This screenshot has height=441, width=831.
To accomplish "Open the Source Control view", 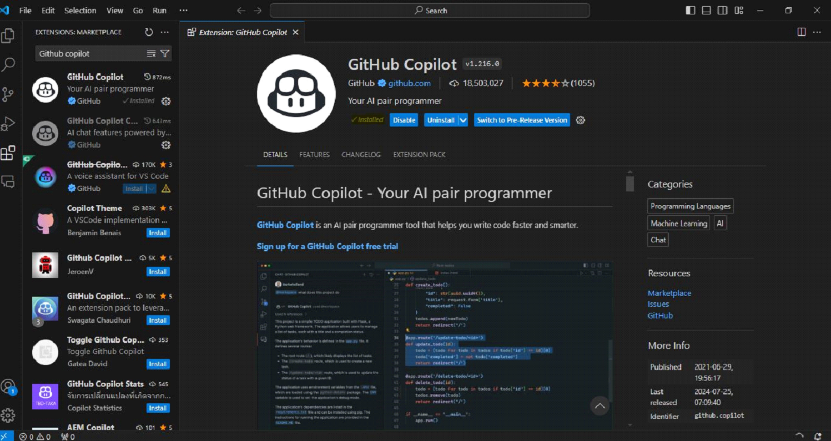I will click(8, 94).
